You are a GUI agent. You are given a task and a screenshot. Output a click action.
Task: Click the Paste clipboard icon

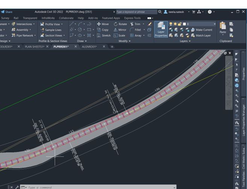pos(223,26)
